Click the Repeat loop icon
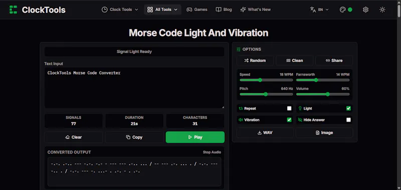This screenshot has height=190, width=401. [x=241, y=108]
